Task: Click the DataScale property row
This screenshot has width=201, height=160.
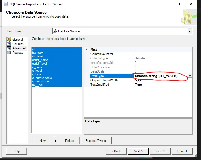Action: click(x=141, y=71)
